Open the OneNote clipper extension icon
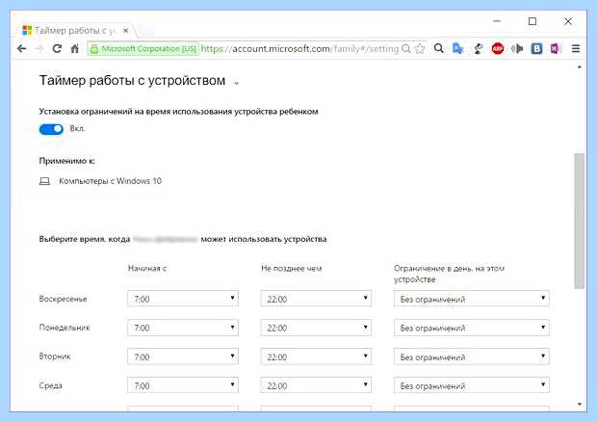Screen dimensions: 597x422 pos(556,49)
